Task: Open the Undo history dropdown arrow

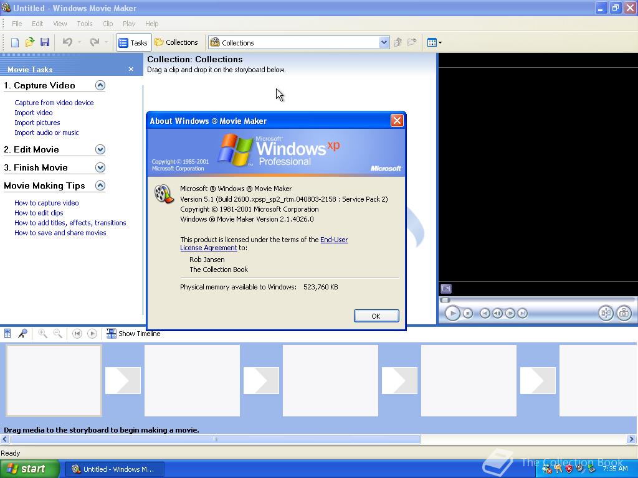Action: coord(79,42)
